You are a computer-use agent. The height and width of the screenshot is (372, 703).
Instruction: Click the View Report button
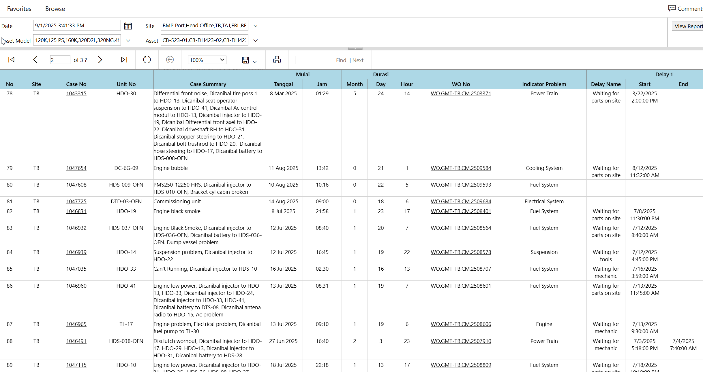[x=688, y=26]
